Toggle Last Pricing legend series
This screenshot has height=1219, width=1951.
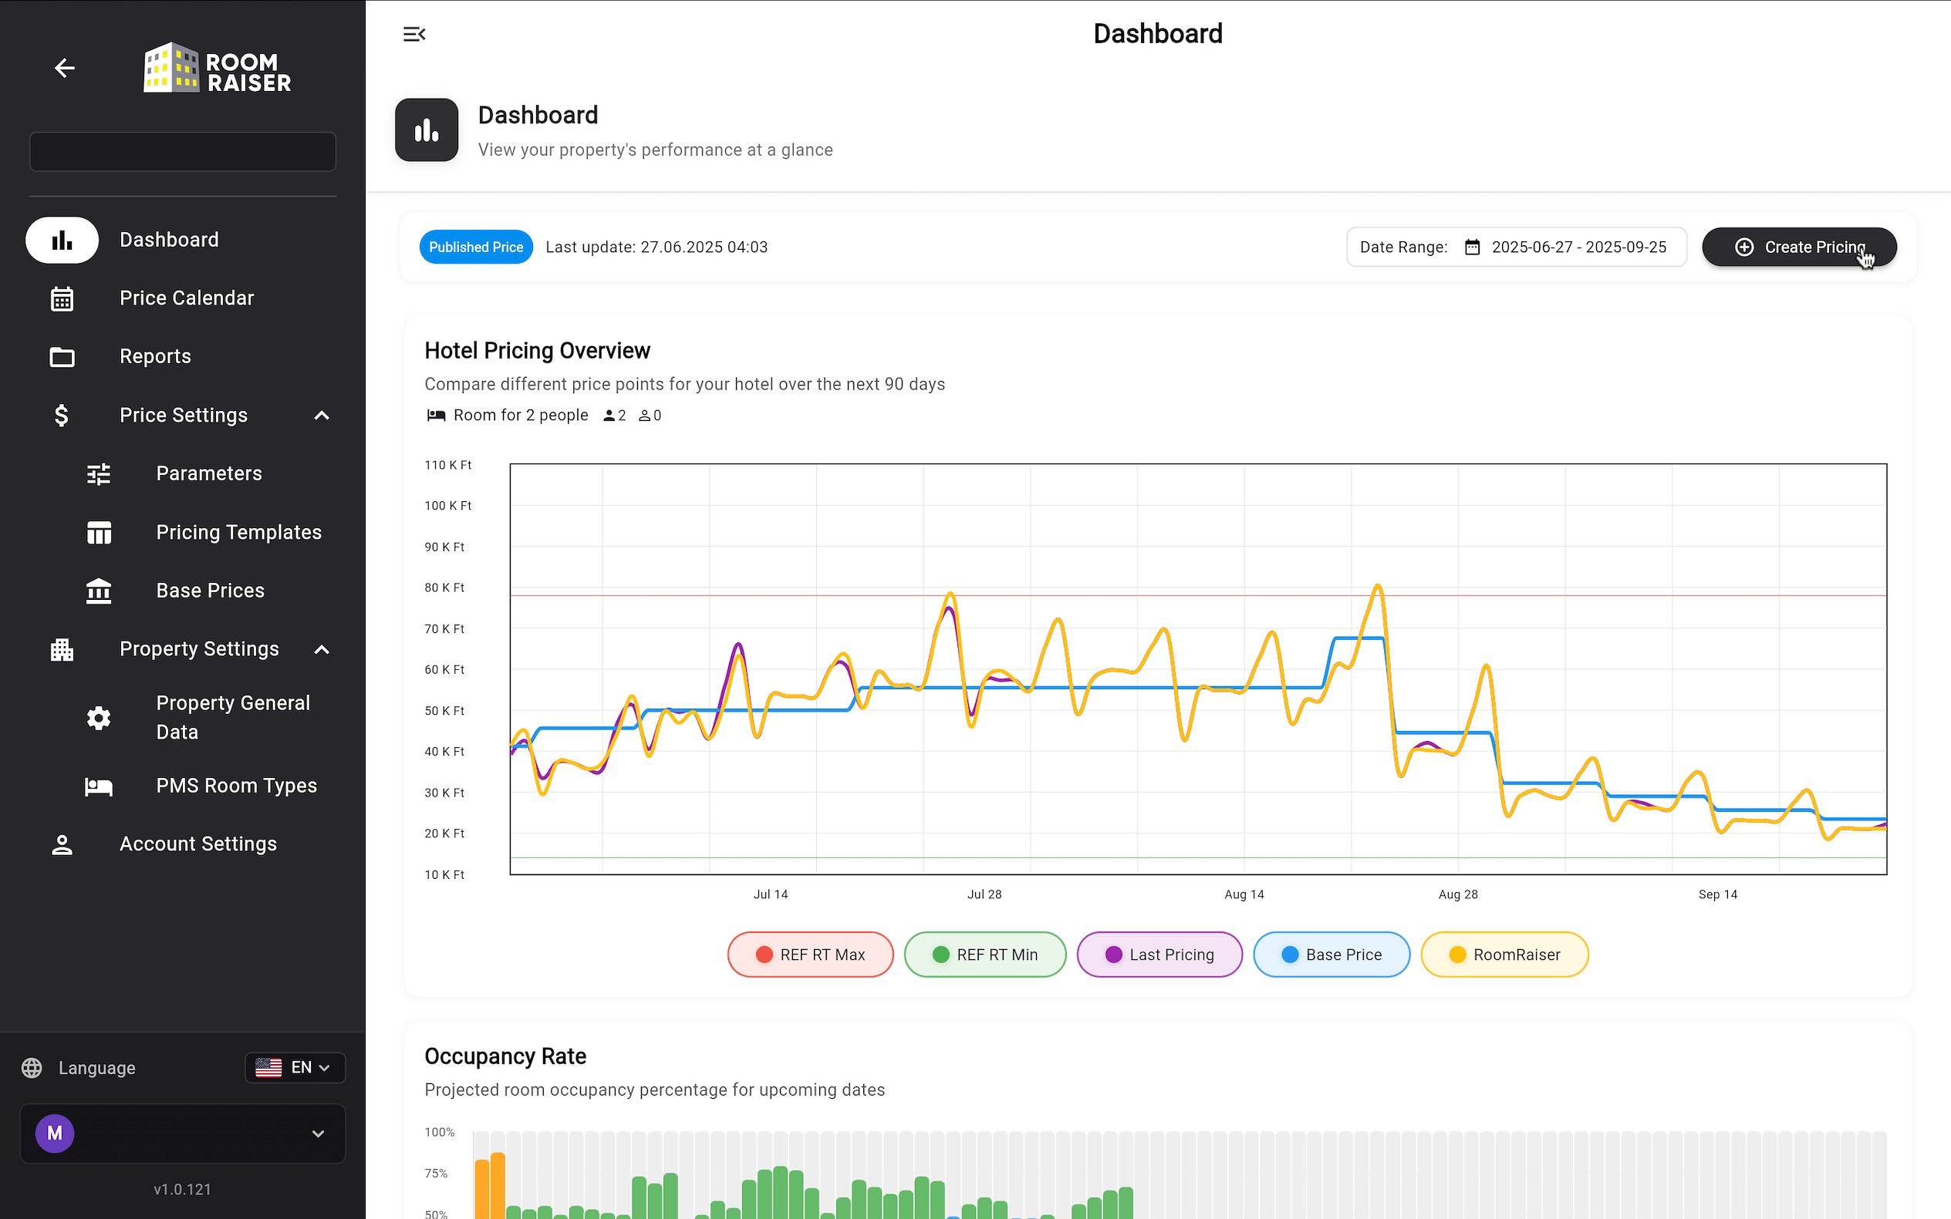(x=1159, y=955)
